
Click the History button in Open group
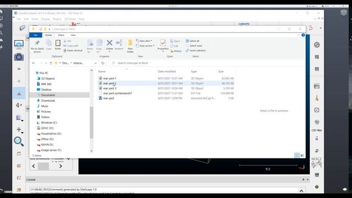[176, 51]
